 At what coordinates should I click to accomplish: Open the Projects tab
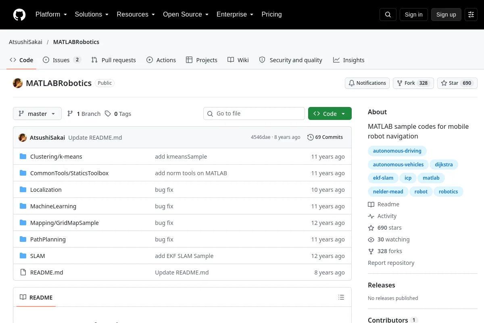(201, 60)
